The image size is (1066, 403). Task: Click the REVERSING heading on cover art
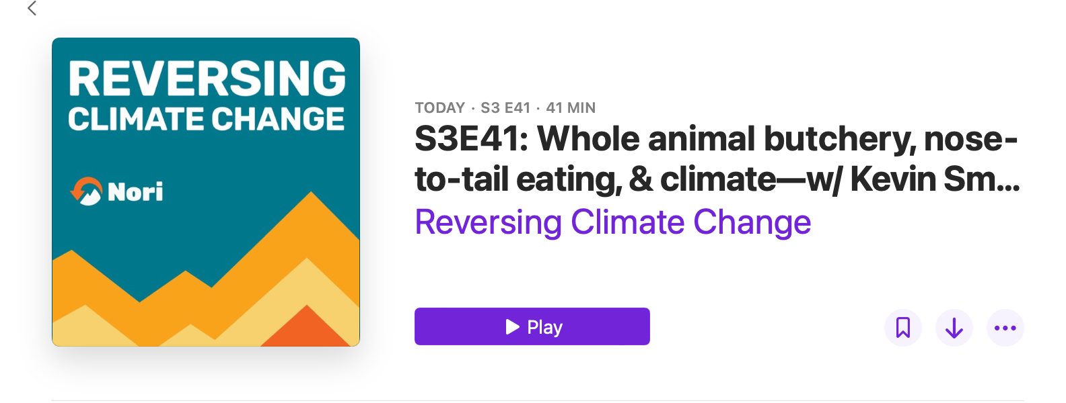(x=207, y=79)
